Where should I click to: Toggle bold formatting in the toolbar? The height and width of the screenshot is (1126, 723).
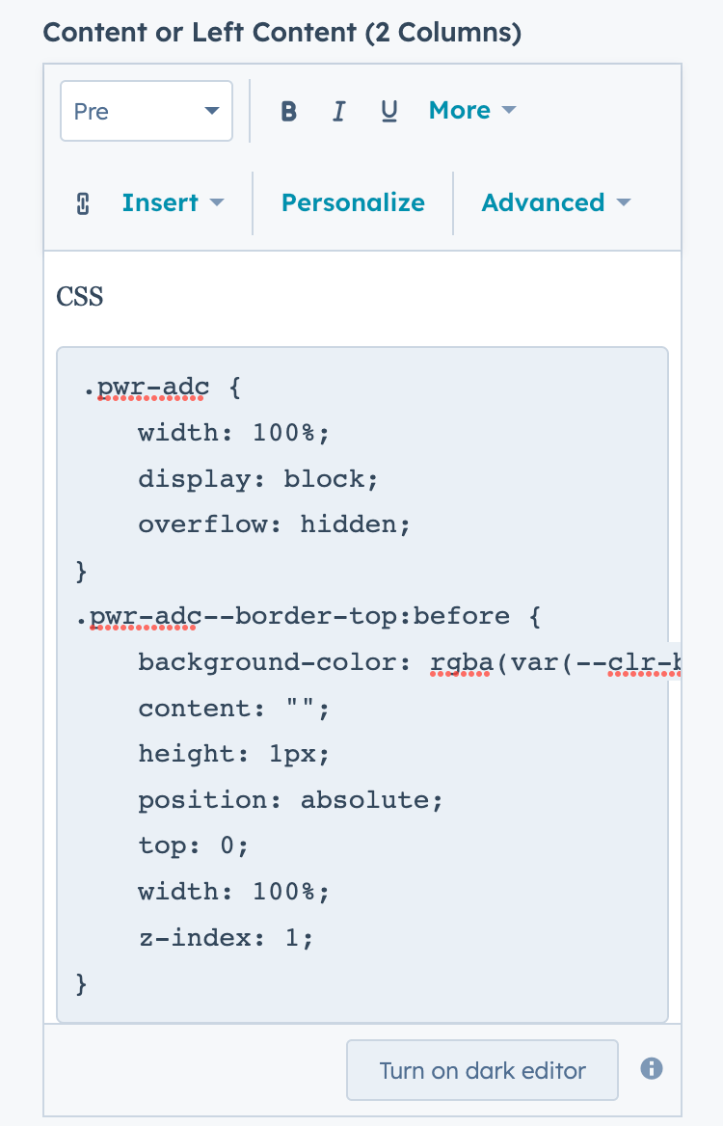coord(288,110)
